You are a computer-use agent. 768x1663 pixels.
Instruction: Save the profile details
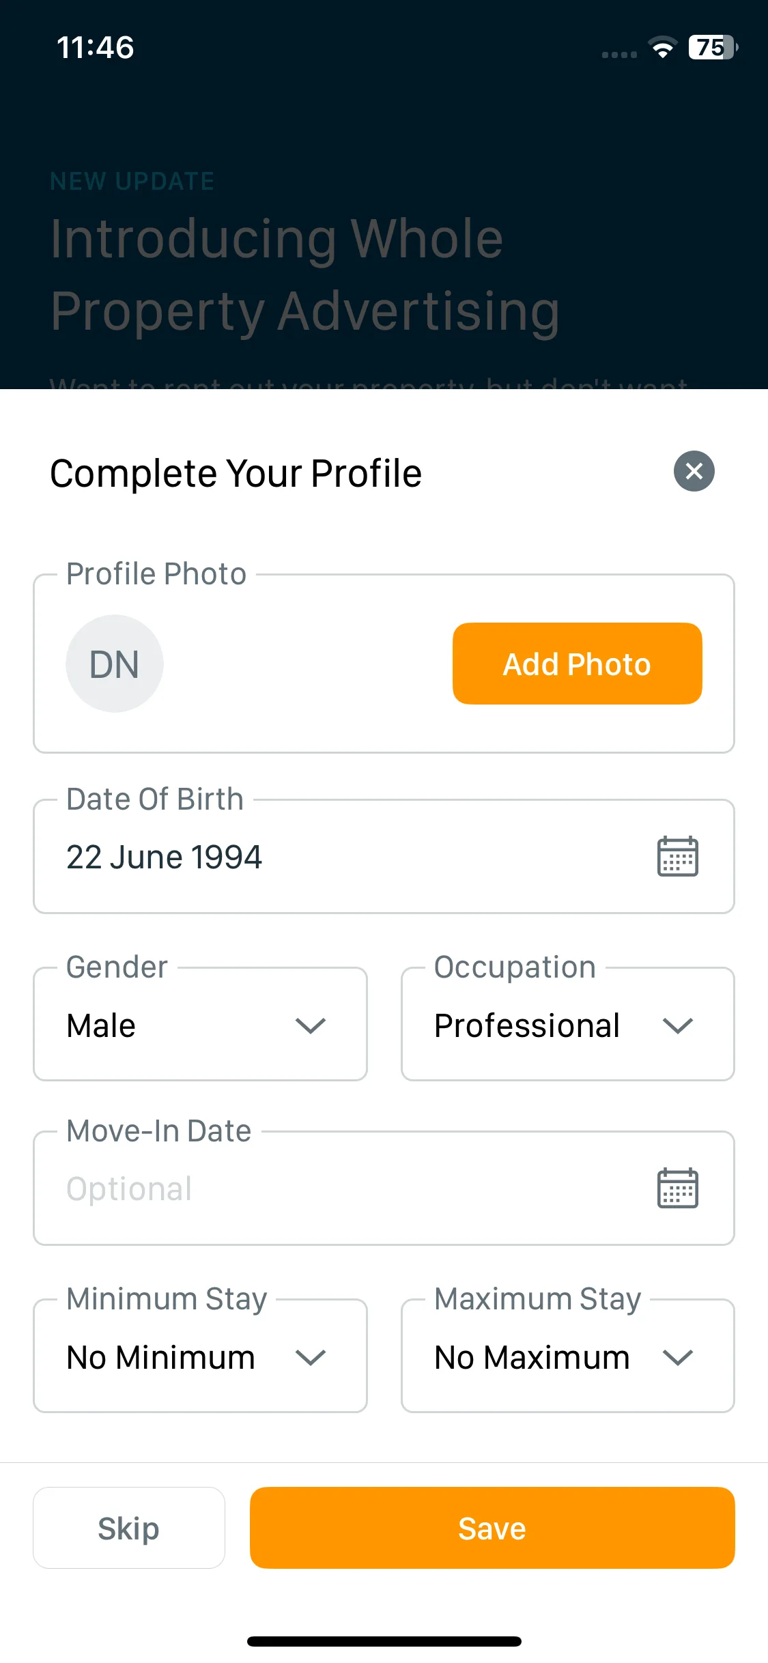point(492,1528)
